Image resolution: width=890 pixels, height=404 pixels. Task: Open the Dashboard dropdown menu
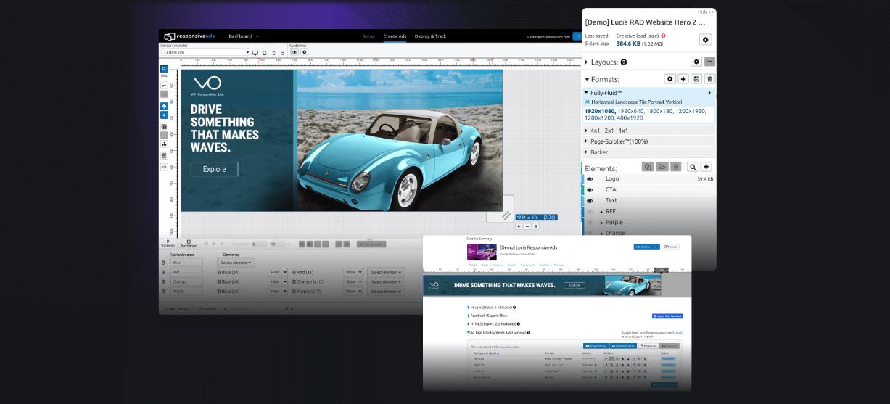click(244, 36)
